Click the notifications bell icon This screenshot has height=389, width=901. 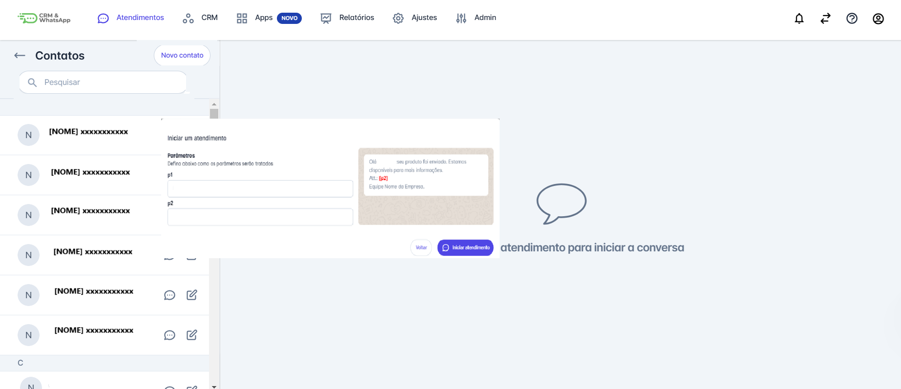pos(799,19)
